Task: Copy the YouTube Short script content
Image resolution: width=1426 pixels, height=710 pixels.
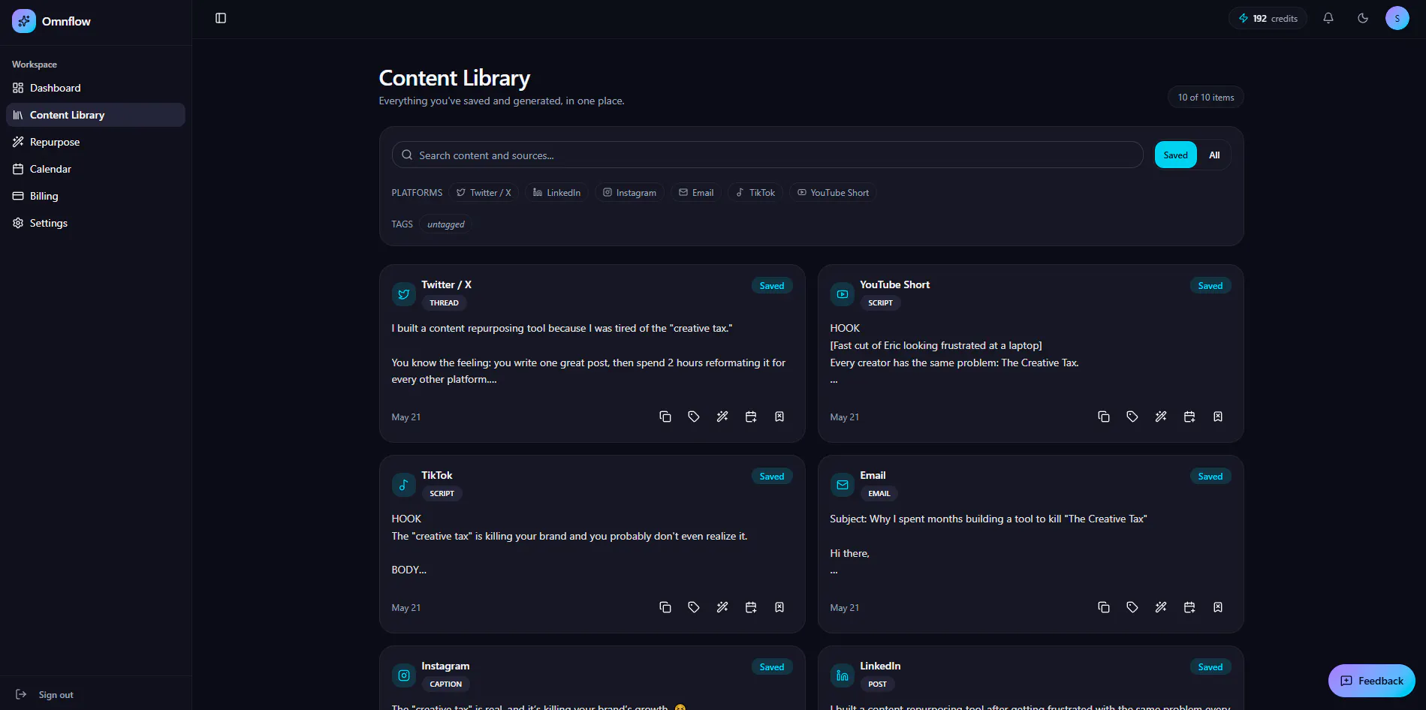Action: [x=1104, y=417]
